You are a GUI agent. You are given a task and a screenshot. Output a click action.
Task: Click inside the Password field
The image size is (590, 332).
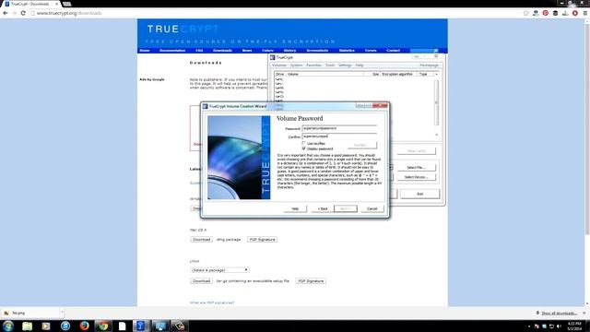coord(339,128)
